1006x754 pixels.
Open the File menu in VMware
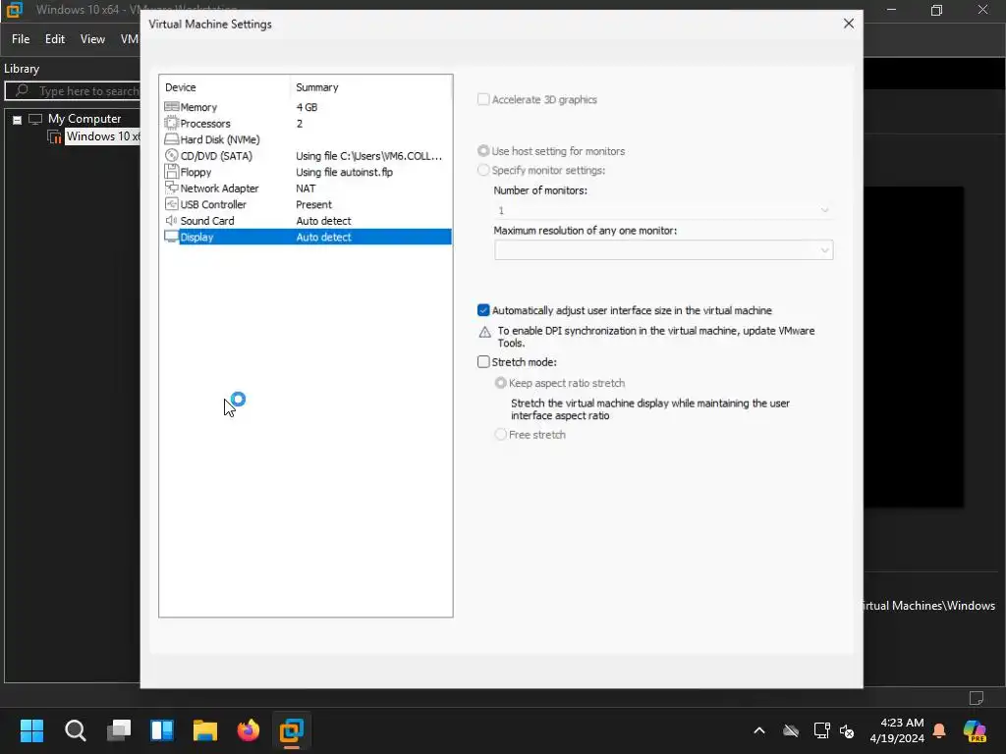point(21,39)
